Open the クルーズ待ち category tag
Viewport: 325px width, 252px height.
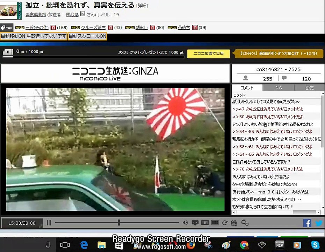click(93, 27)
